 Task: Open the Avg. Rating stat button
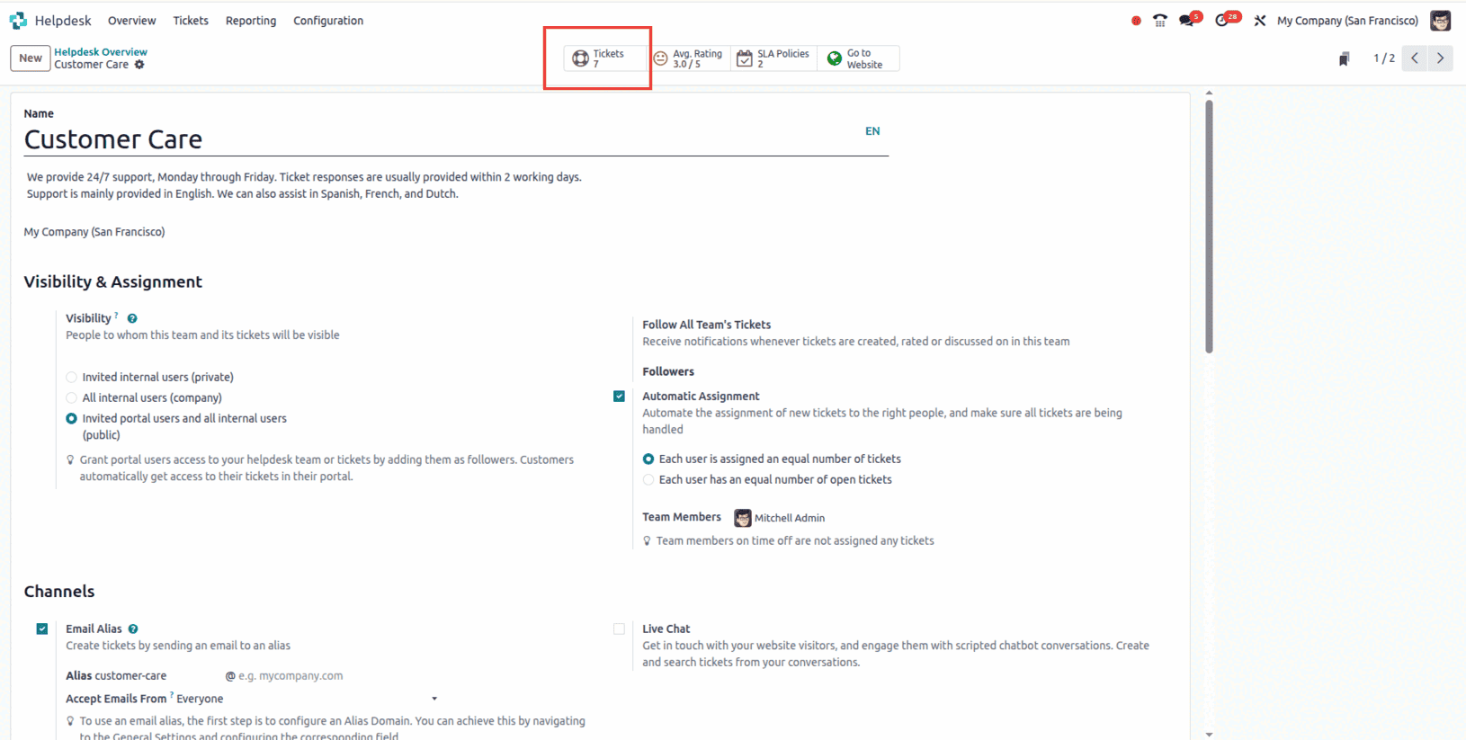tap(690, 58)
